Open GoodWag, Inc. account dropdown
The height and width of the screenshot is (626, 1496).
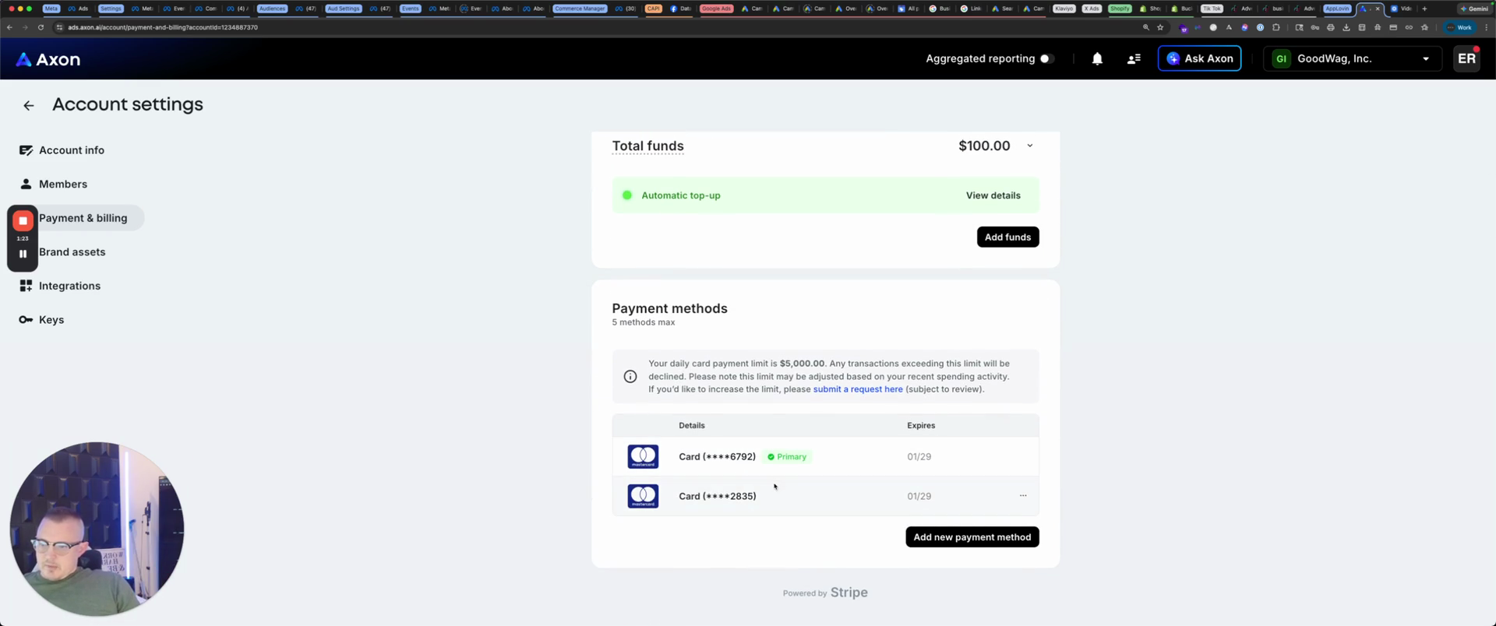[x=1351, y=58]
